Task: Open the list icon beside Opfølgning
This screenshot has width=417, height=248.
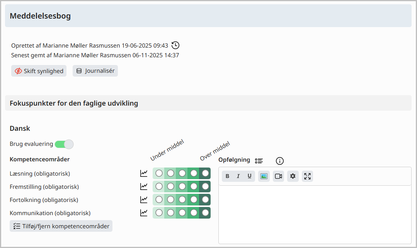Action: (259, 161)
